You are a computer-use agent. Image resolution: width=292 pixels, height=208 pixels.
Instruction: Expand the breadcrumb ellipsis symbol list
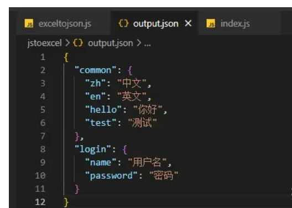click(x=148, y=44)
